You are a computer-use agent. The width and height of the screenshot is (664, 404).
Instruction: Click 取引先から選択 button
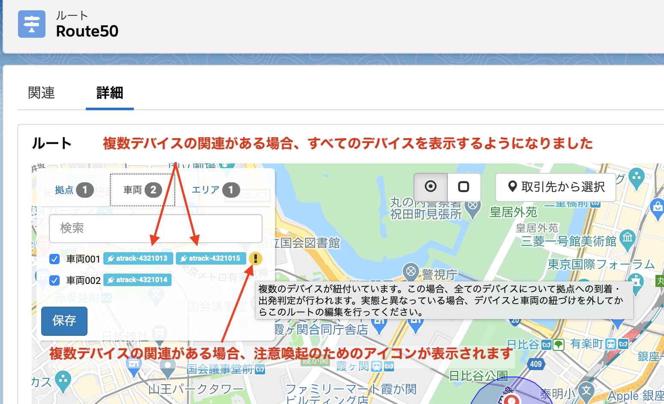pos(555,187)
